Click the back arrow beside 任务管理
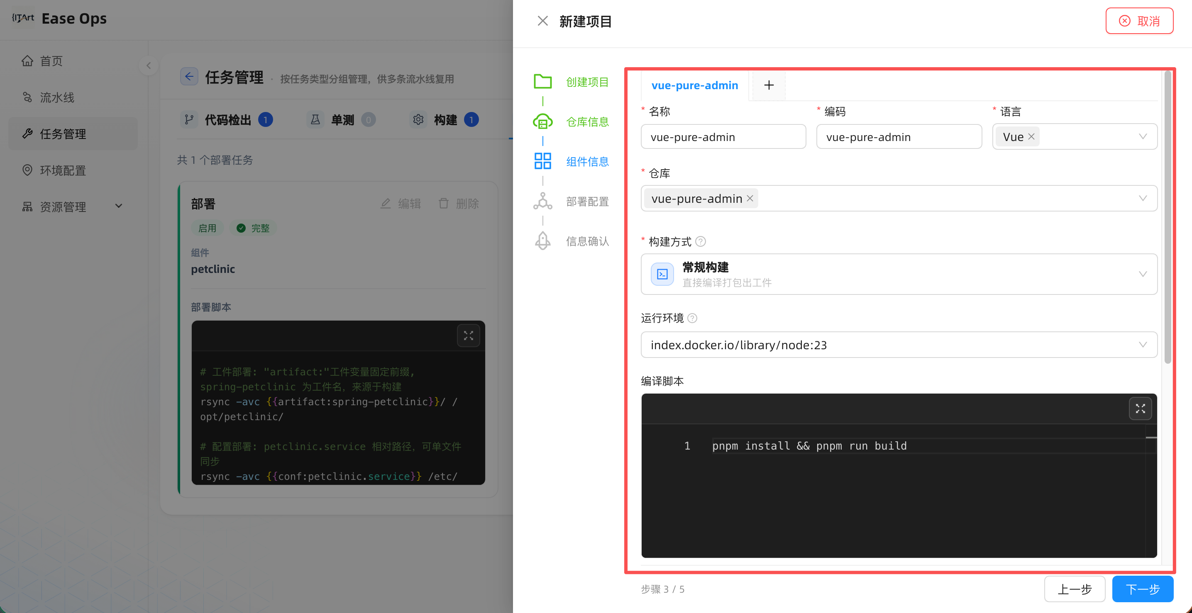Screen dimensions: 1192x613 [x=189, y=77]
